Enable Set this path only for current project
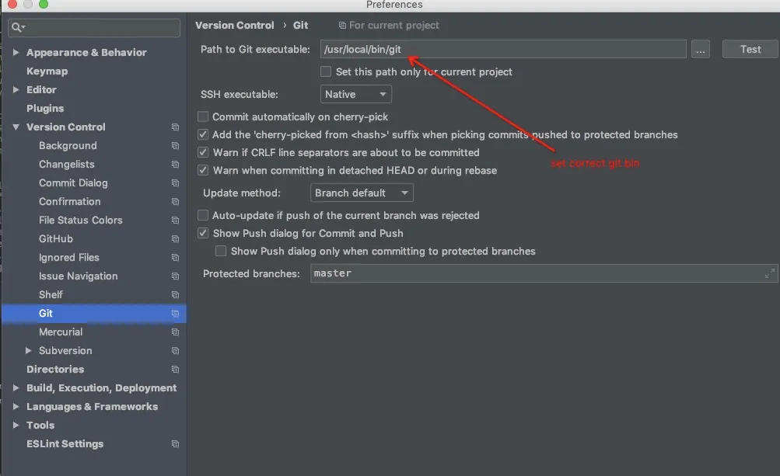This screenshot has height=476, width=780. pyautogui.click(x=326, y=71)
